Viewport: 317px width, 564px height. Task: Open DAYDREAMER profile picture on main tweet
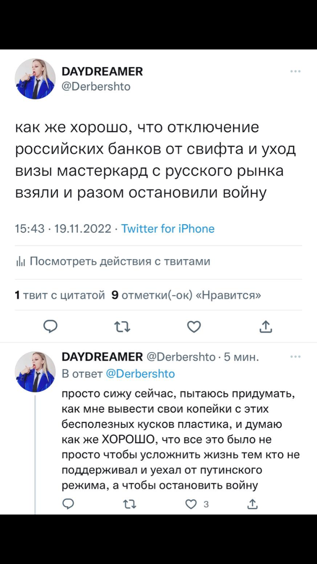pyautogui.click(x=35, y=79)
